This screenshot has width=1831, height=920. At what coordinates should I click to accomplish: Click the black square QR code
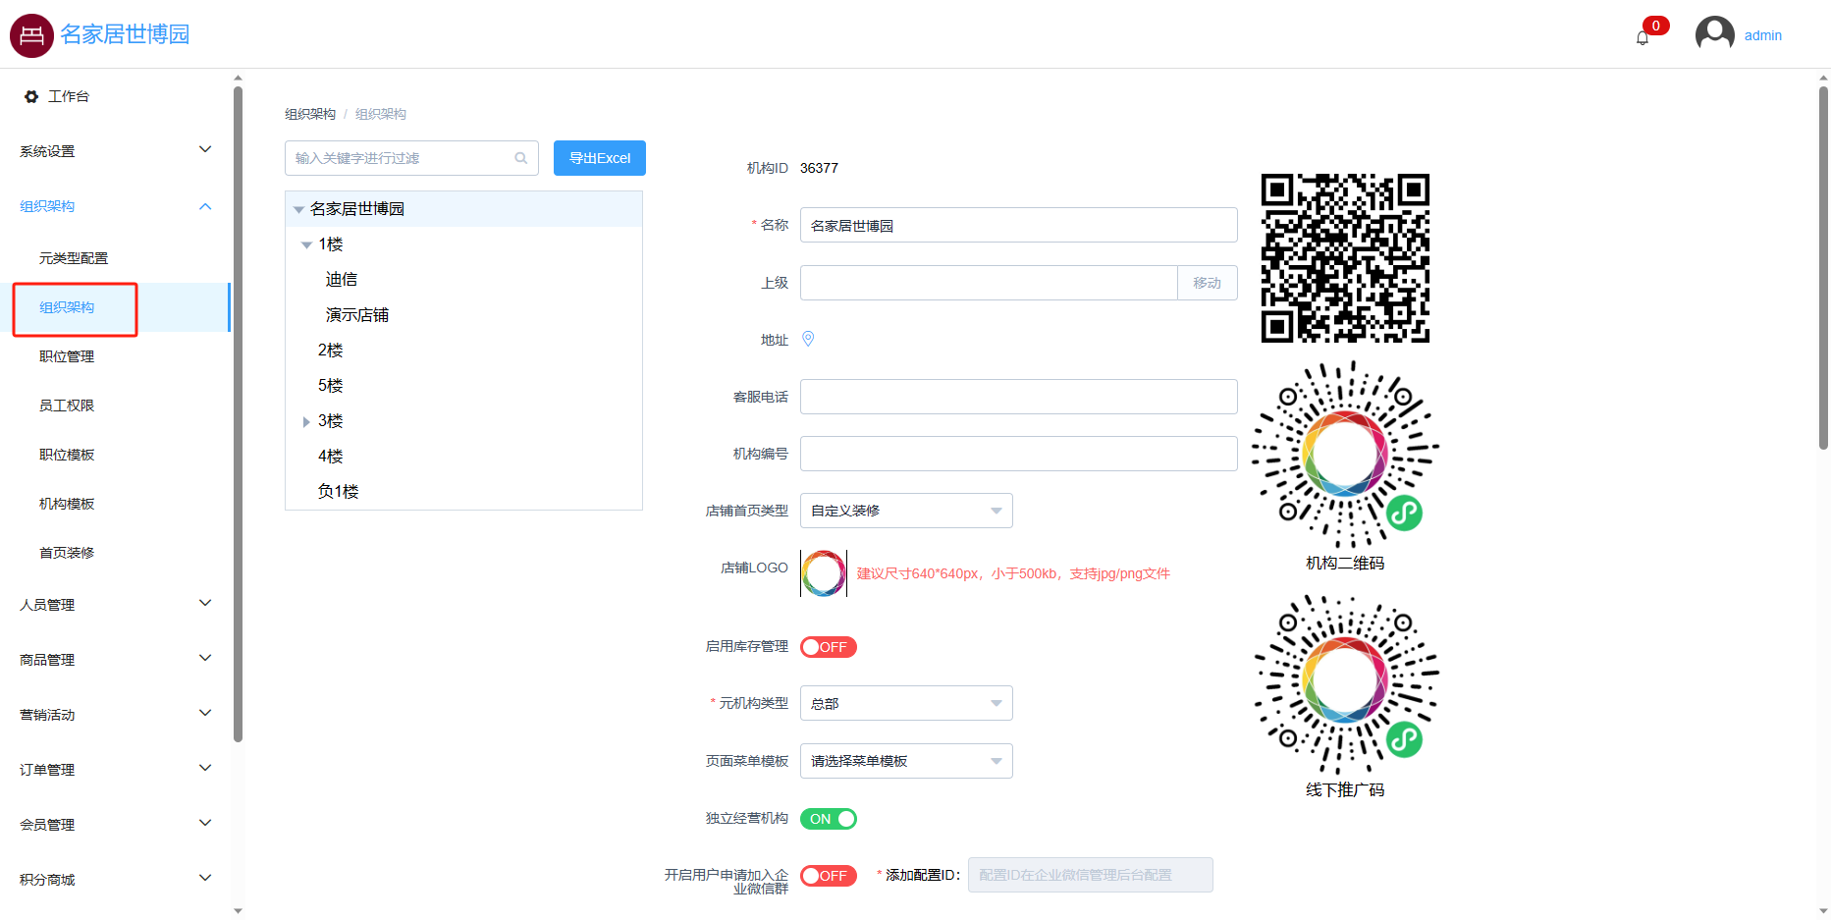coord(1345,258)
